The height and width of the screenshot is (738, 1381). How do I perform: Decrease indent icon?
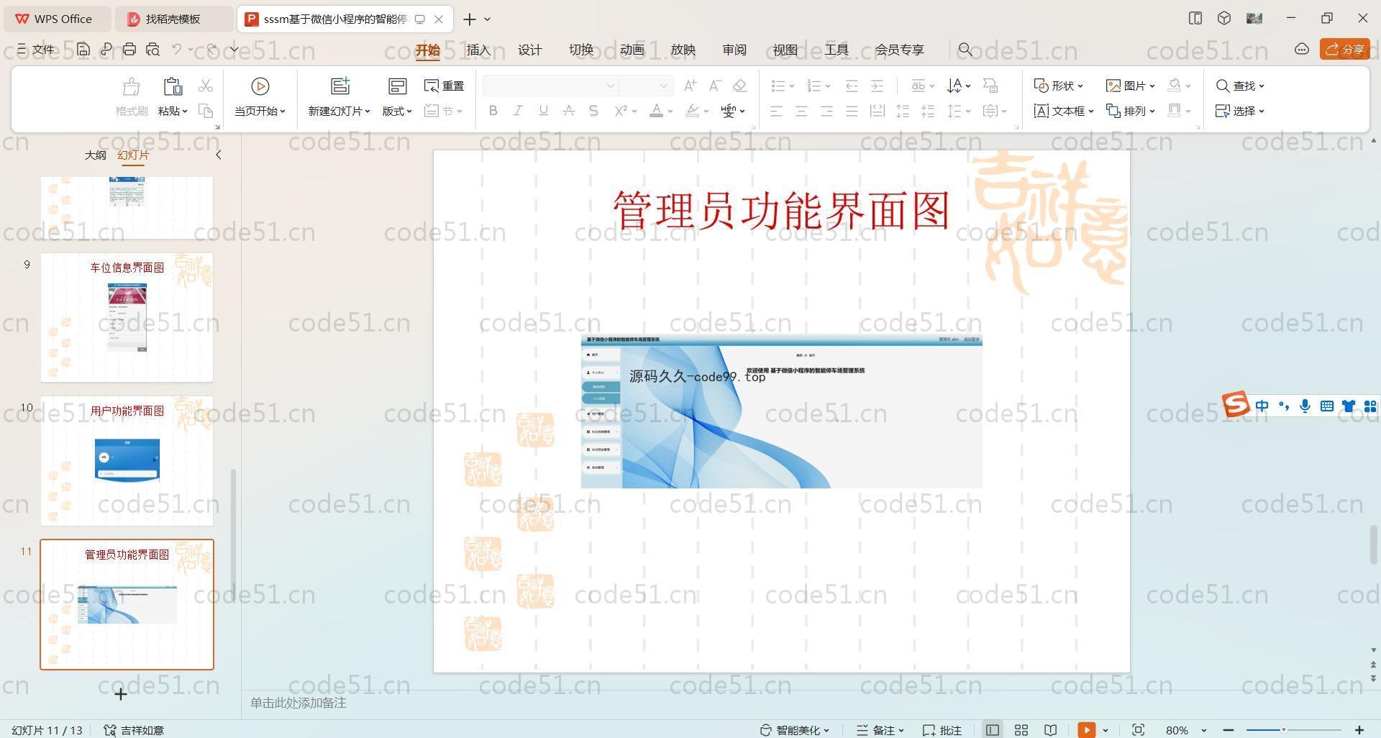pos(852,86)
